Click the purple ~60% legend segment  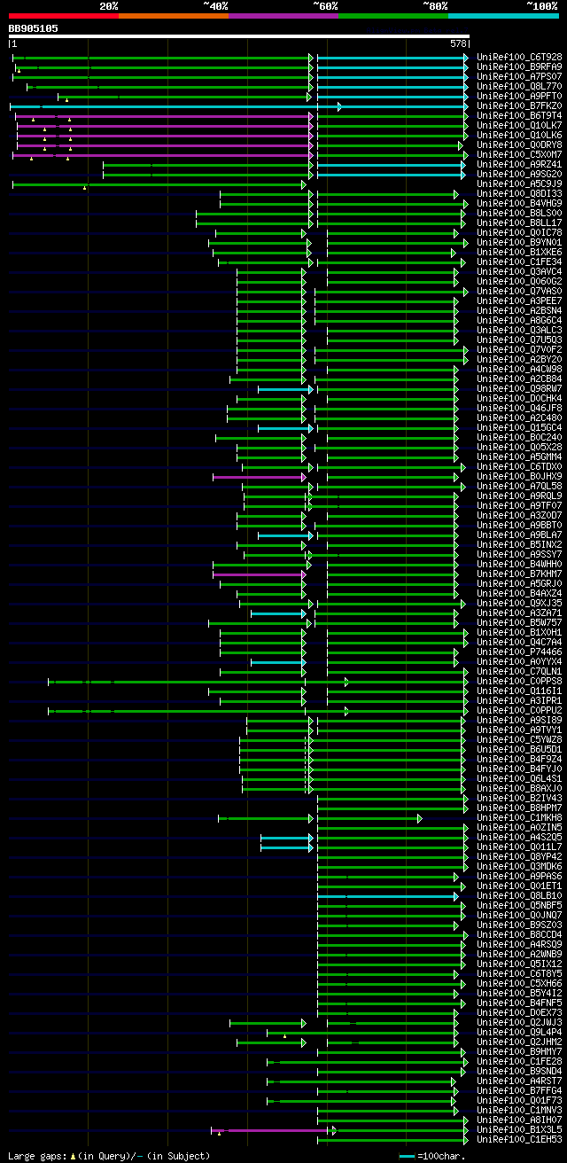[283, 16]
